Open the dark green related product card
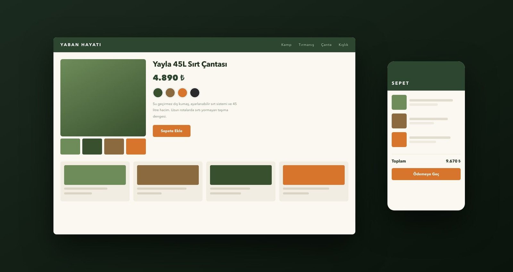Image resolution: width=513 pixels, height=272 pixels. tap(241, 181)
